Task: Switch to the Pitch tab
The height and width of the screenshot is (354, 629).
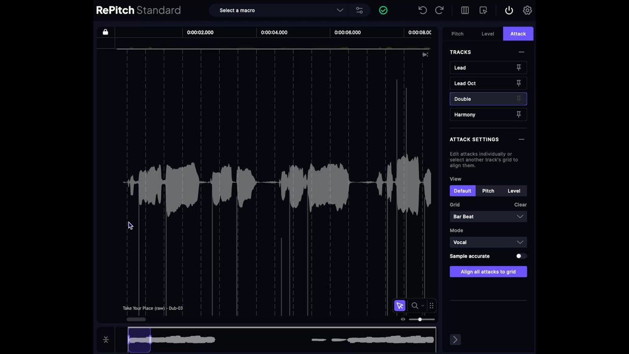Action: [457, 34]
